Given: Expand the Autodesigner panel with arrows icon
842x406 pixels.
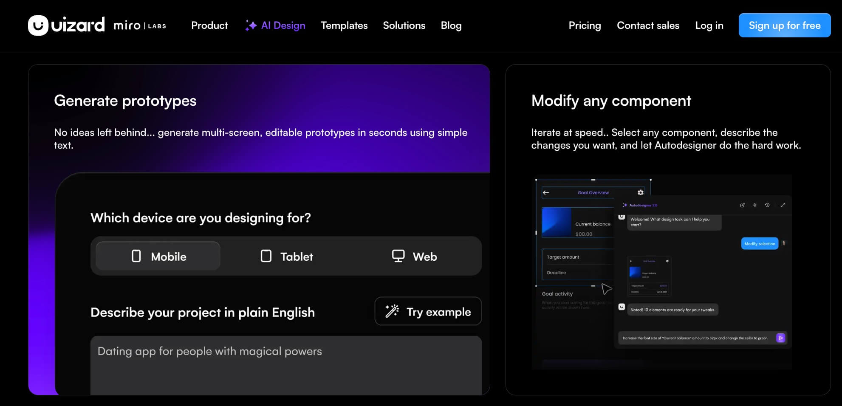Looking at the screenshot, I should click(x=783, y=205).
